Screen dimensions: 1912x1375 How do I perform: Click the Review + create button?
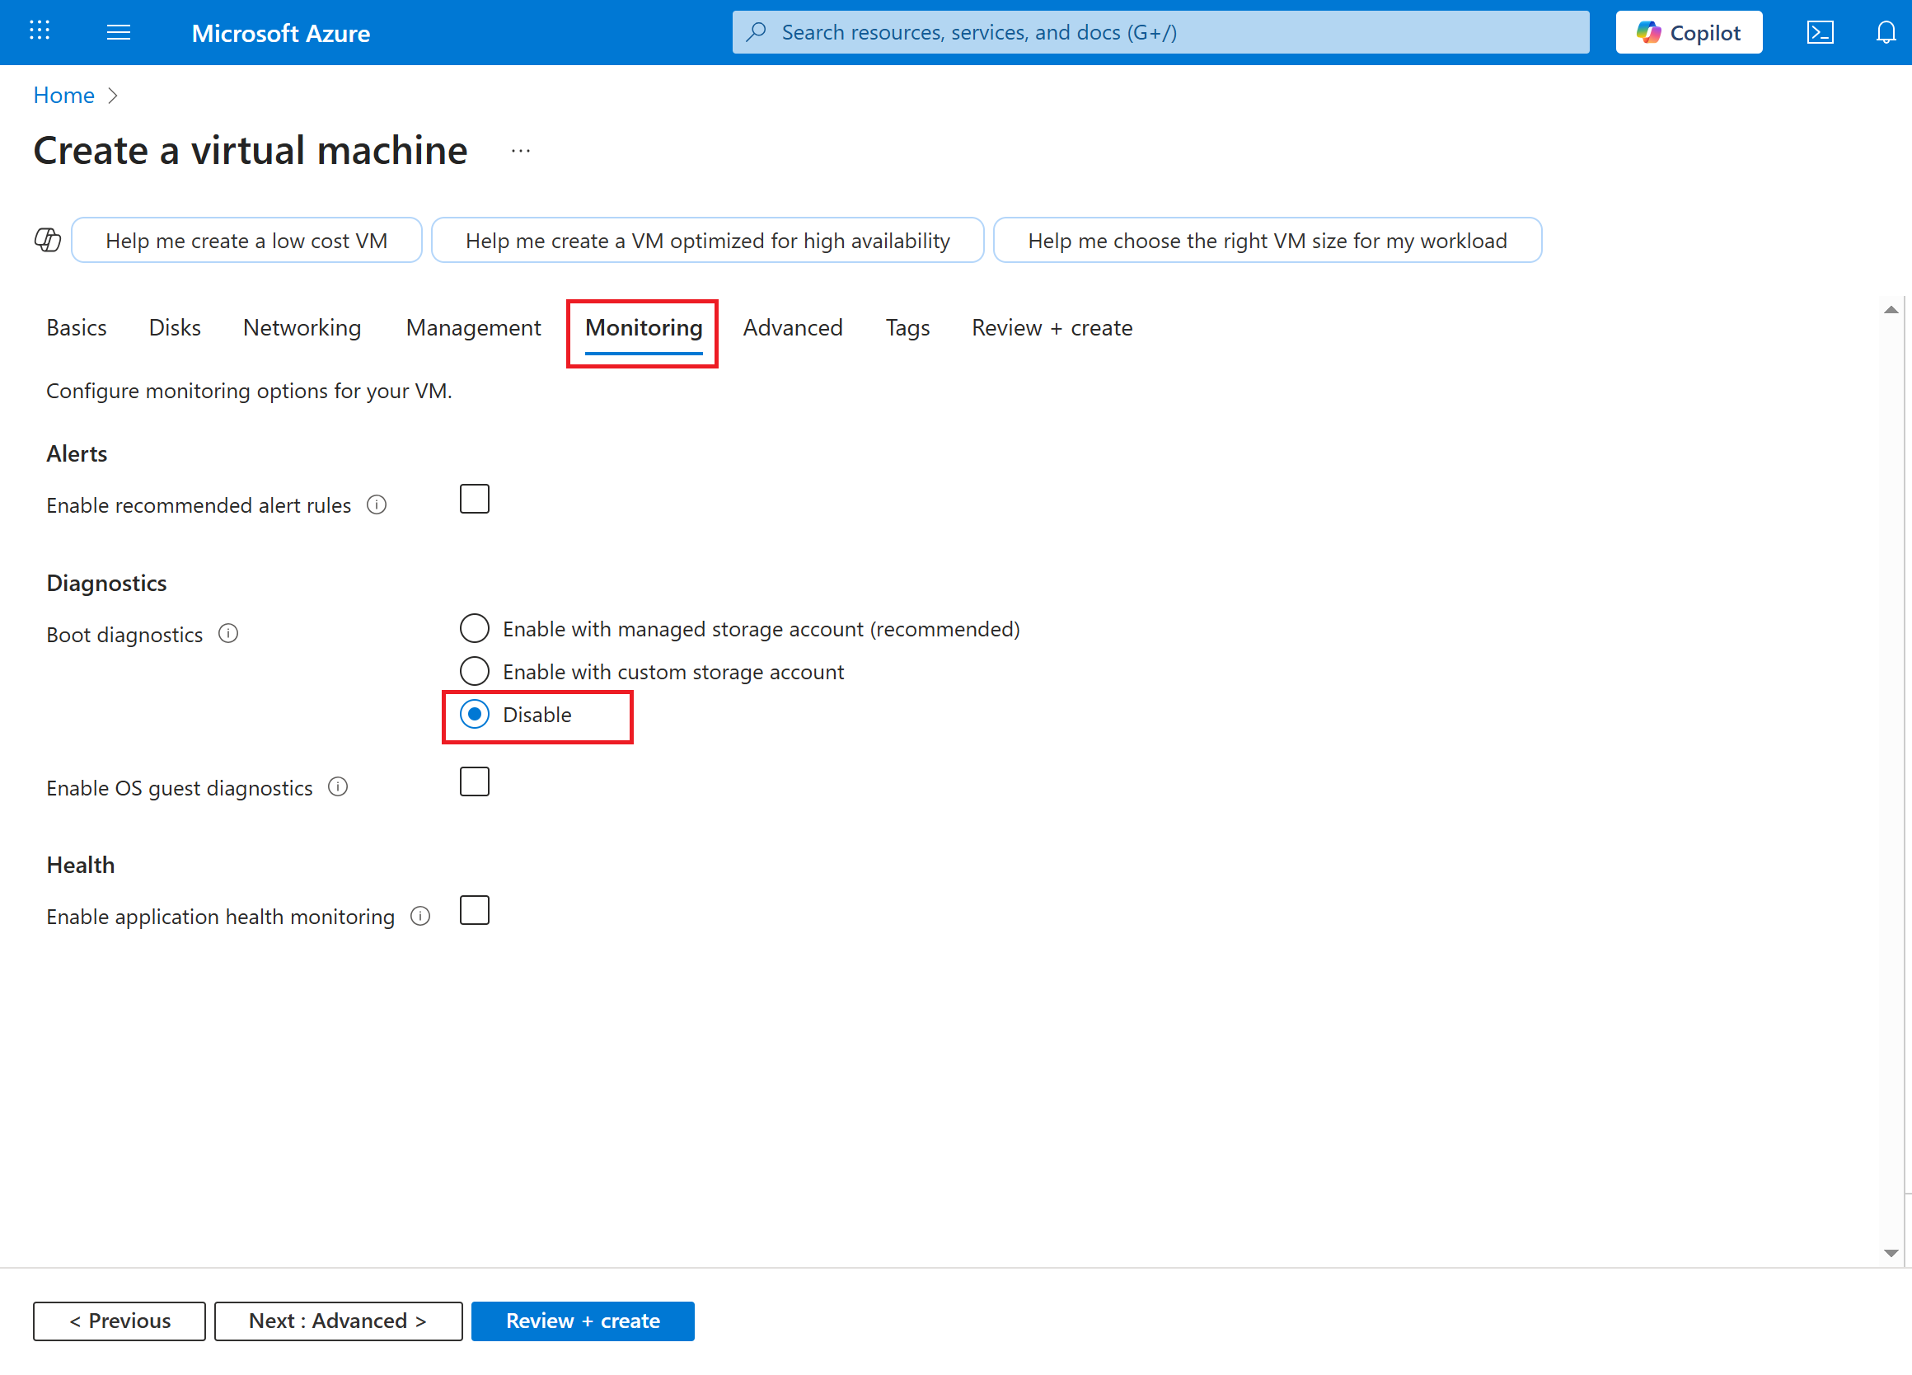(583, 1321)
